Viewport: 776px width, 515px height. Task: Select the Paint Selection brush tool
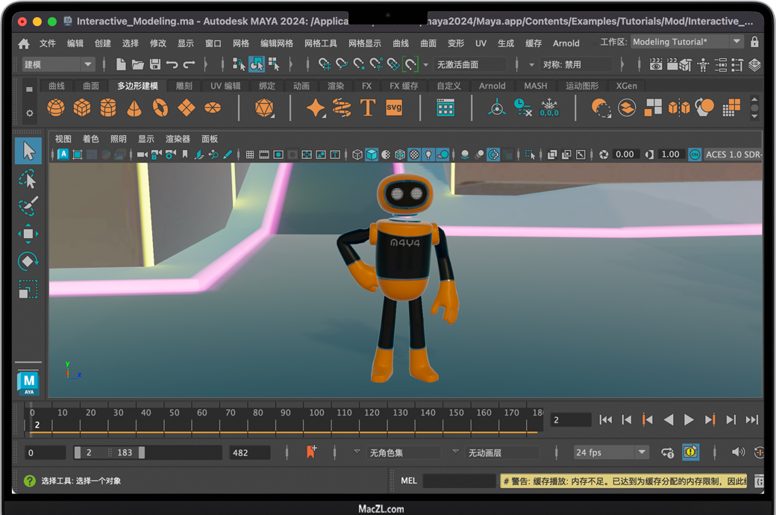point(28,206)
